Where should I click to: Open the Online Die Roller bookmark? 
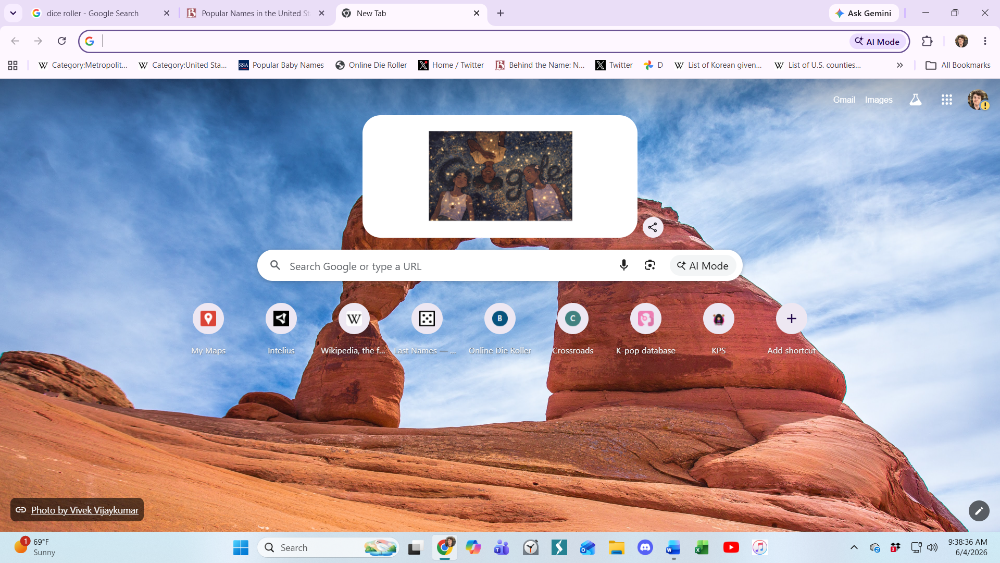pyautogui.click(x=371, y=65)
